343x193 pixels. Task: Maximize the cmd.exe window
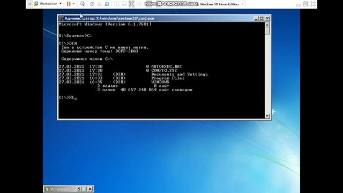(x=262, y=18)
